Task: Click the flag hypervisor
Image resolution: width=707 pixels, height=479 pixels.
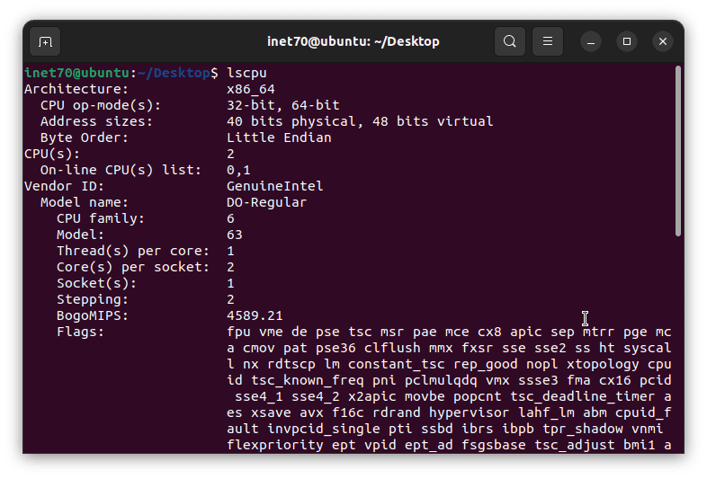Action: 469,412
